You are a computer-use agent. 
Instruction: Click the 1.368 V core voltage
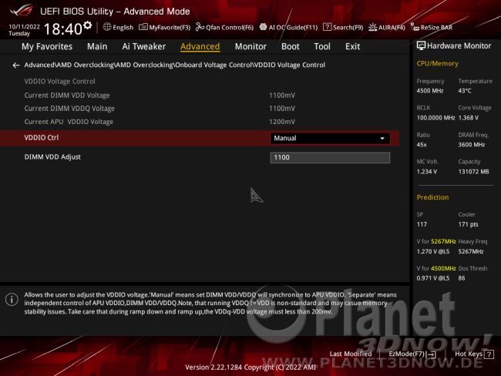pyautogui.click(x=468, y=118)
